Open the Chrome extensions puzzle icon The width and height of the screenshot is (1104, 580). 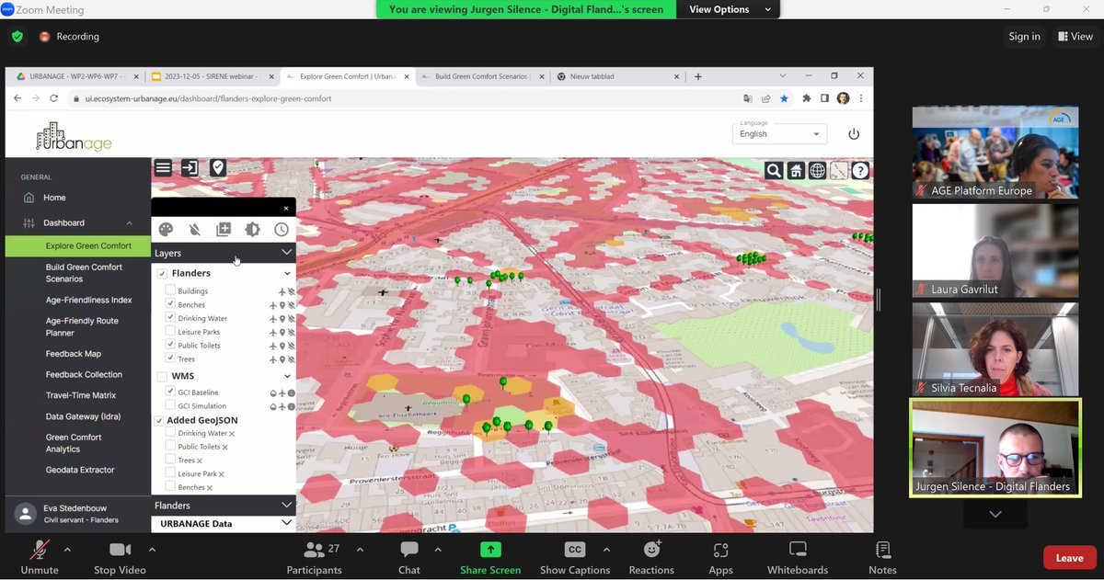pyautogui.click(x=807, y=98)
